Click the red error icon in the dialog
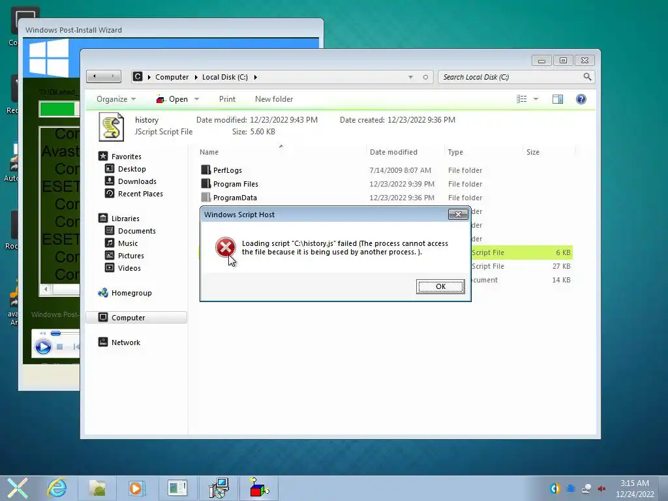Screen dimensions: 668x501 [x=225, y=247]
